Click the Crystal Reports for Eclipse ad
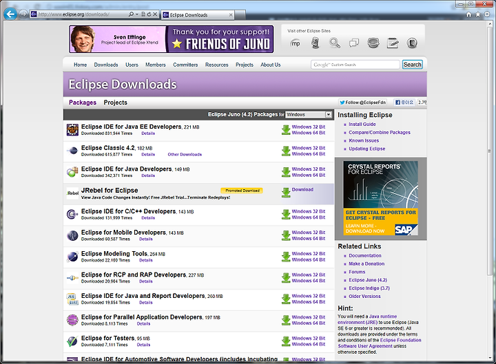This screenshot has height=364, width=496. (x=380, y=198)
